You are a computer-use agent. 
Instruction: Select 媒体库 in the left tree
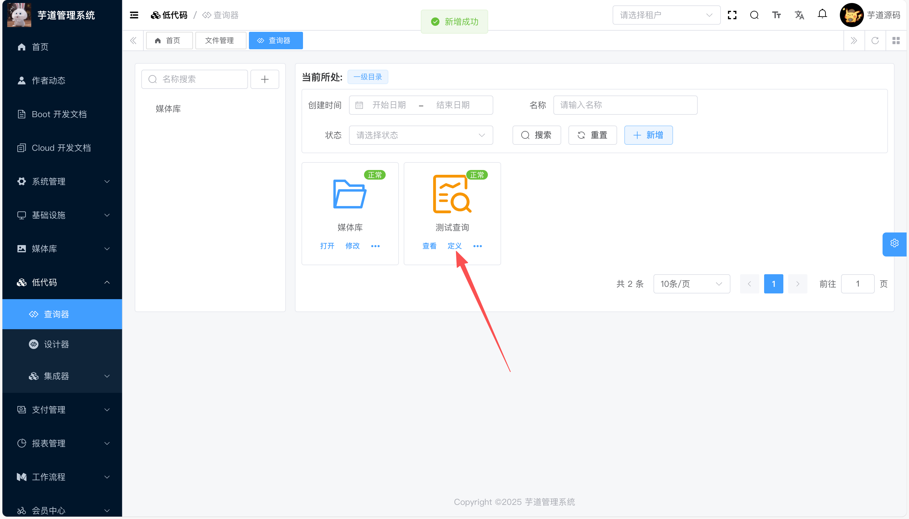(x=168, y=109)
